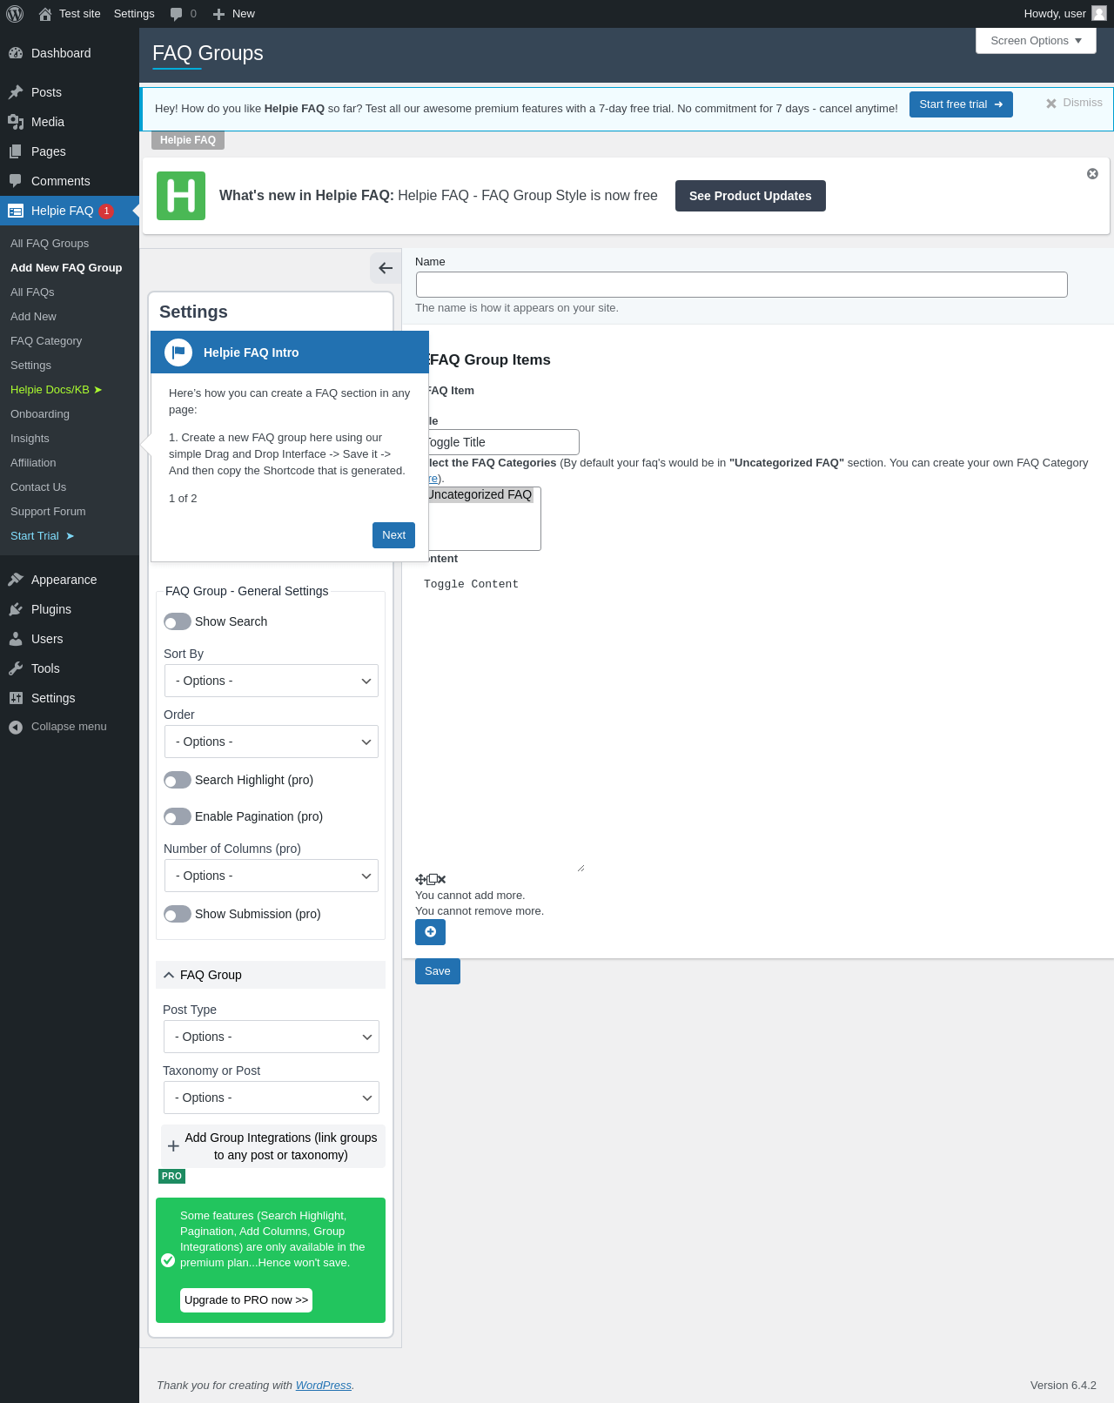Toggle Show Submission (pro) switch
The width and height of the screenshot is (1114, 1403).
(178, 914)
